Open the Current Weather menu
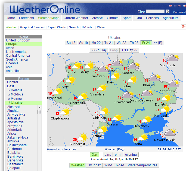This screenshot has height=171, width=186. (76, 18)
